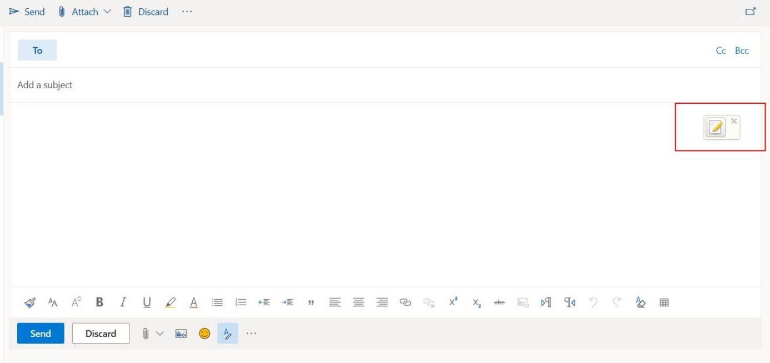770x363 pixels.
Task: Open bottom more options ellipsis
Action: (x=251, y=334)
